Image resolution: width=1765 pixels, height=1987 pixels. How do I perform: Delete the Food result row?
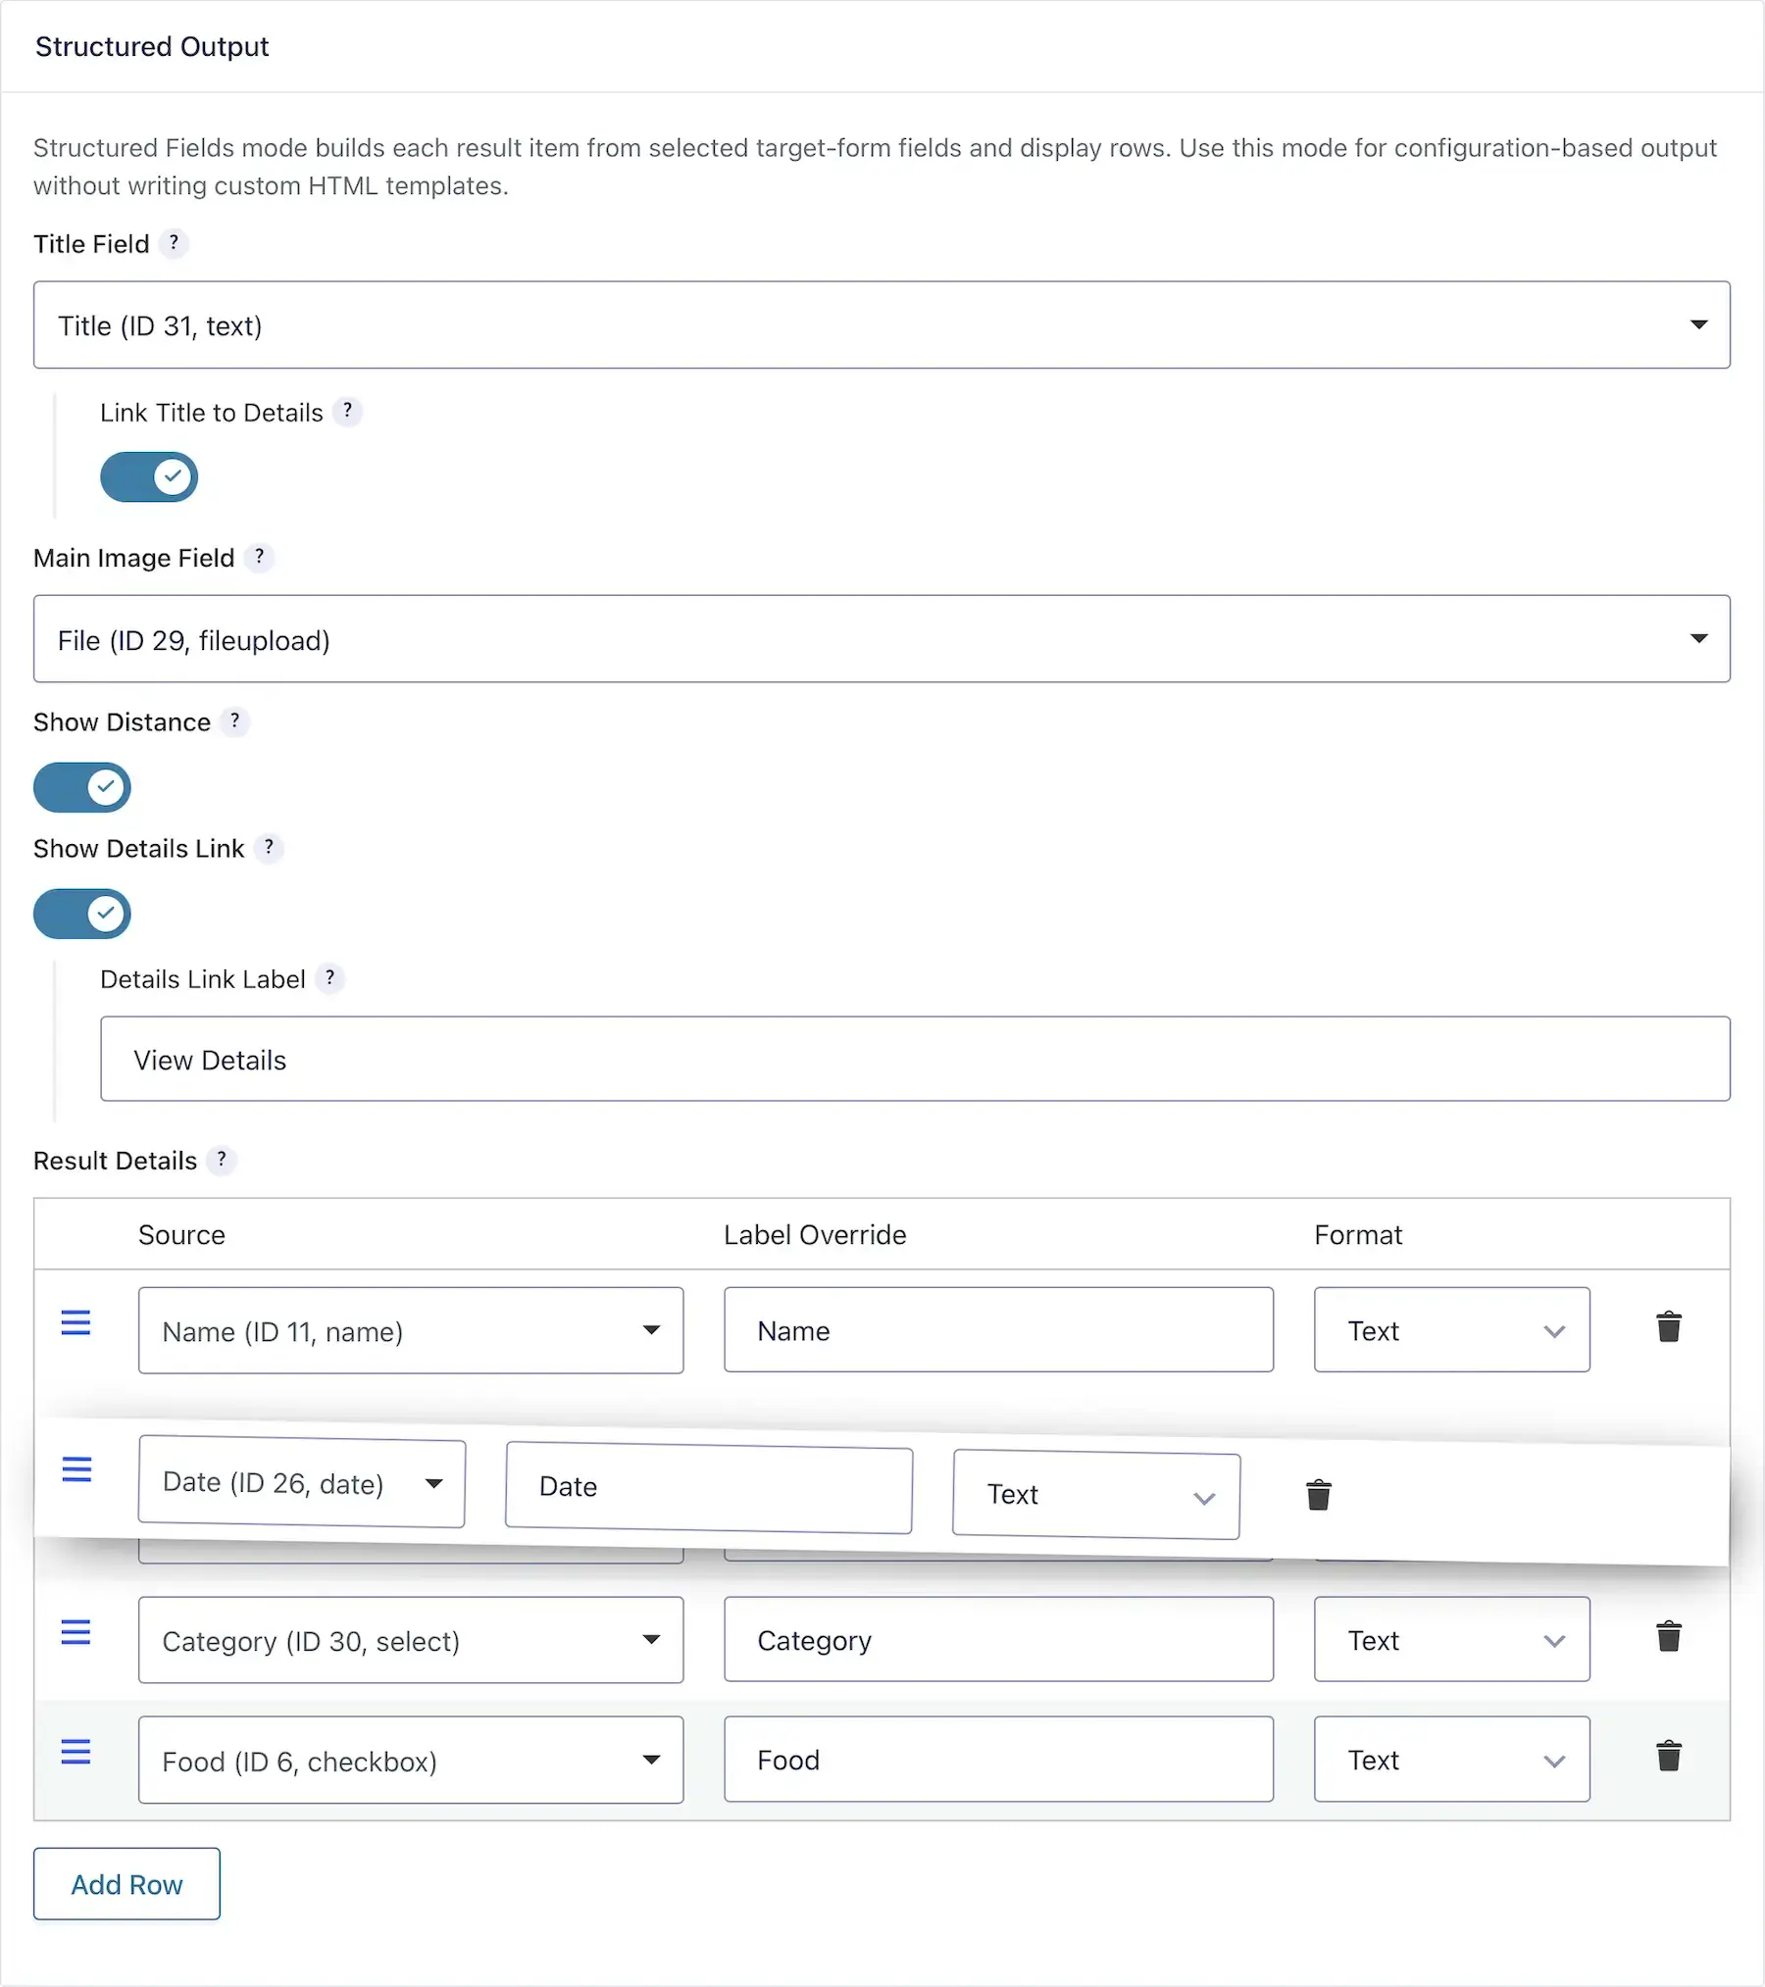1669,1756
